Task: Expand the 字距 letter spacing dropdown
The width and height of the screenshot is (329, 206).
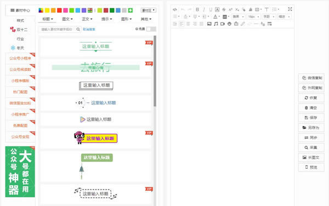Action: pos(269,16)
